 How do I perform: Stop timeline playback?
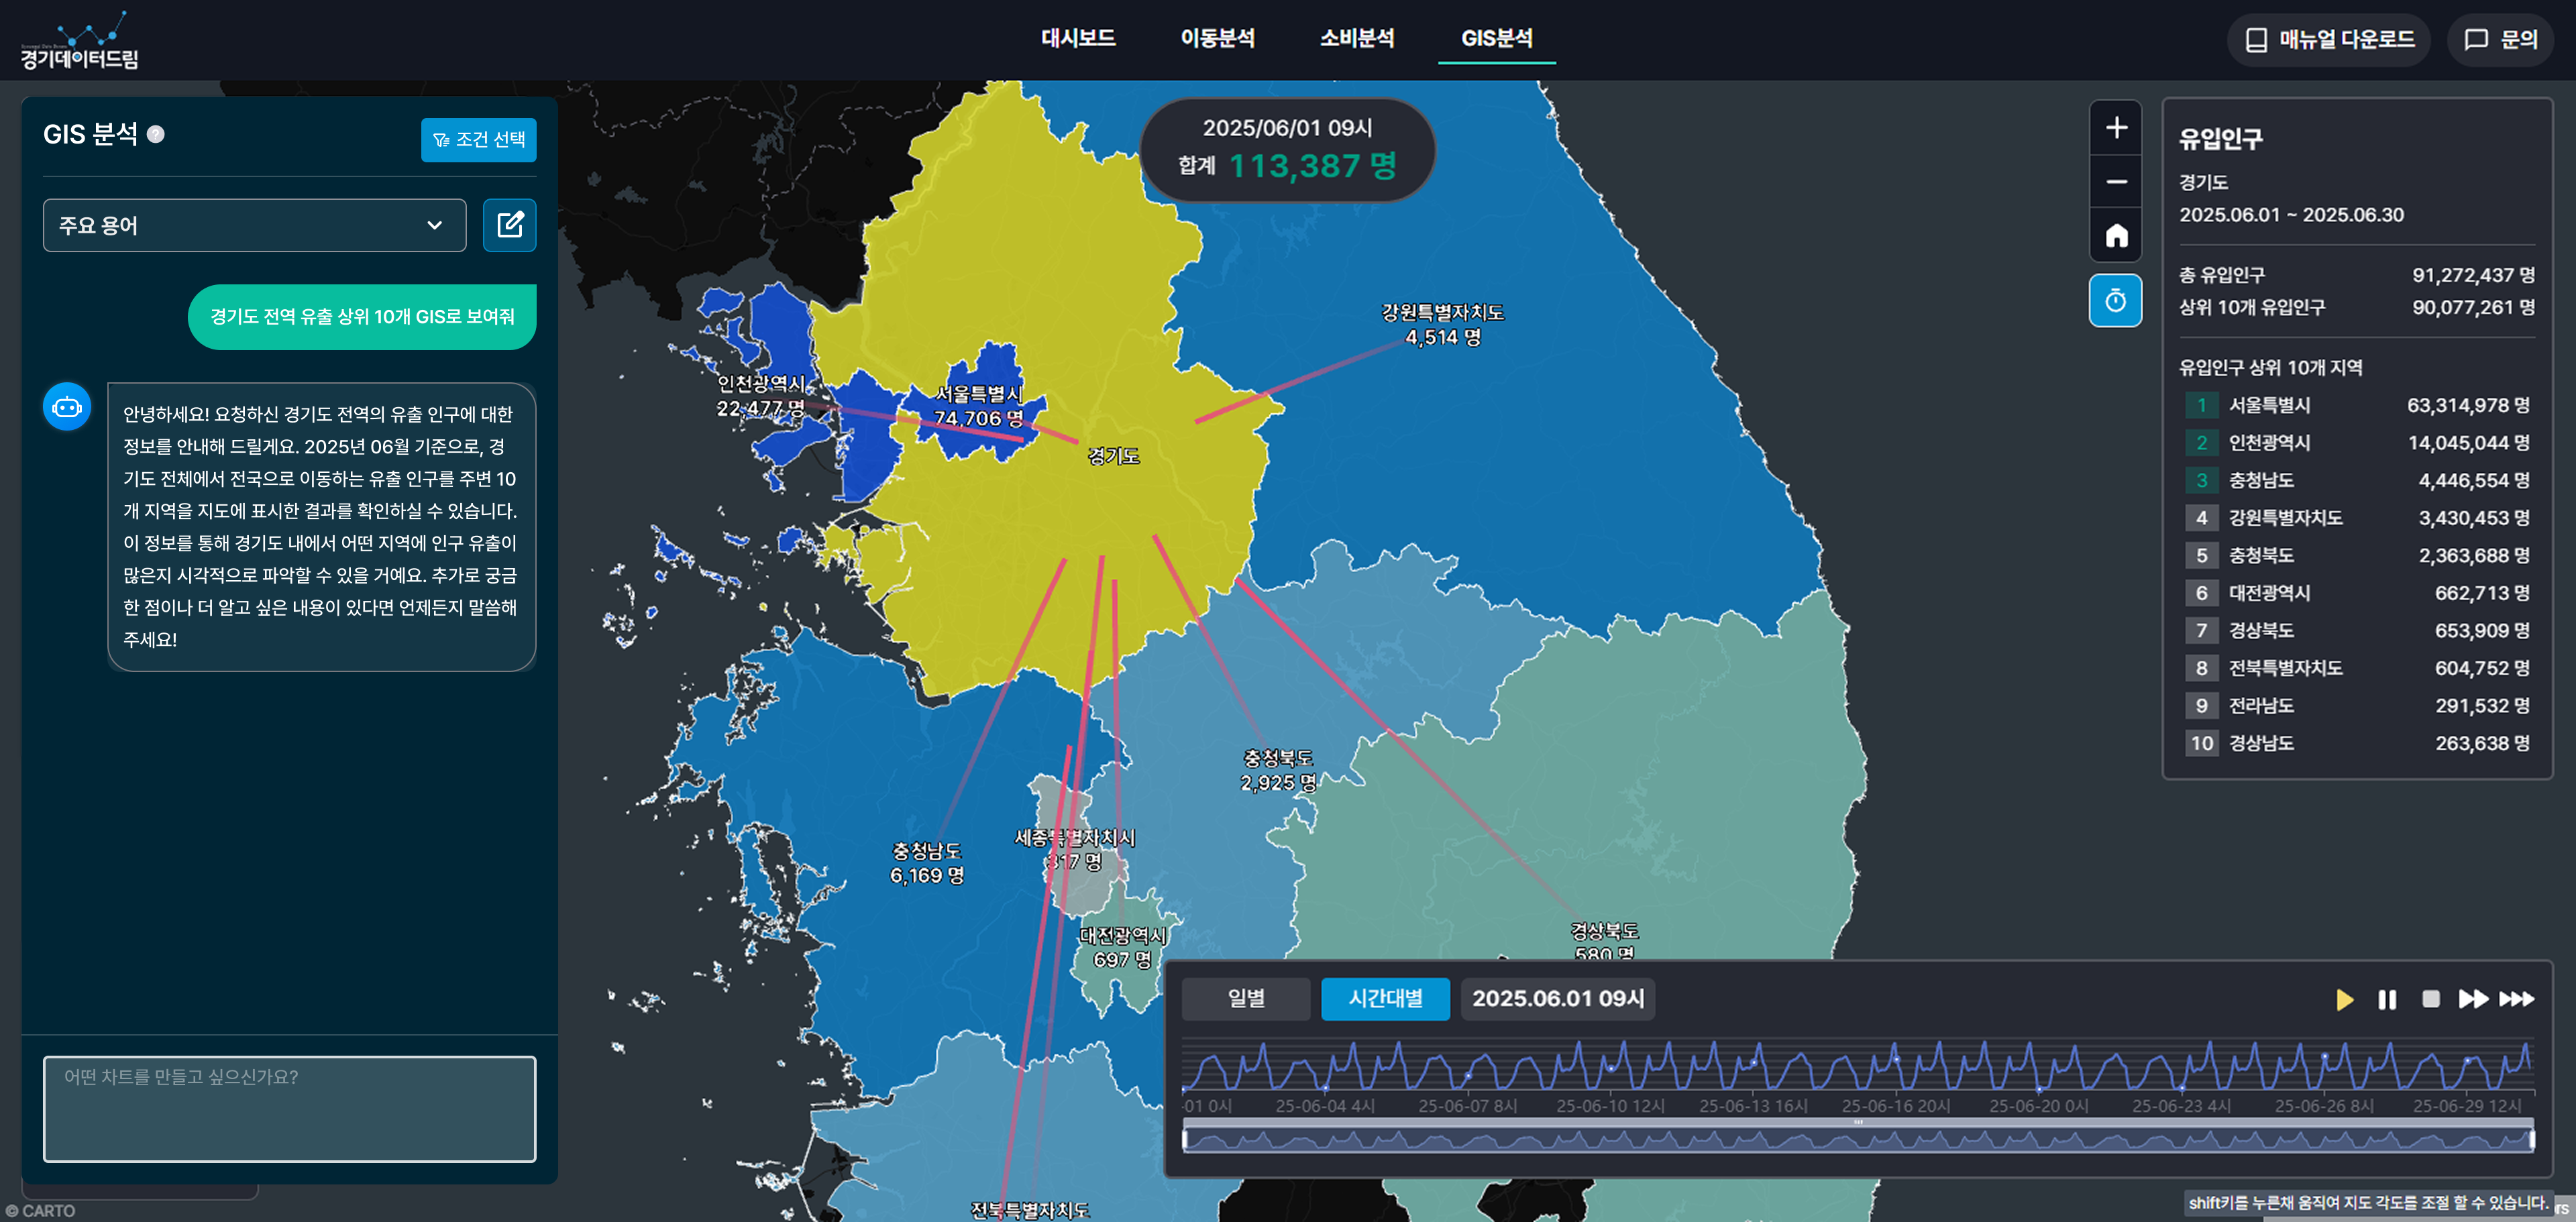[x=2431, y=999]
